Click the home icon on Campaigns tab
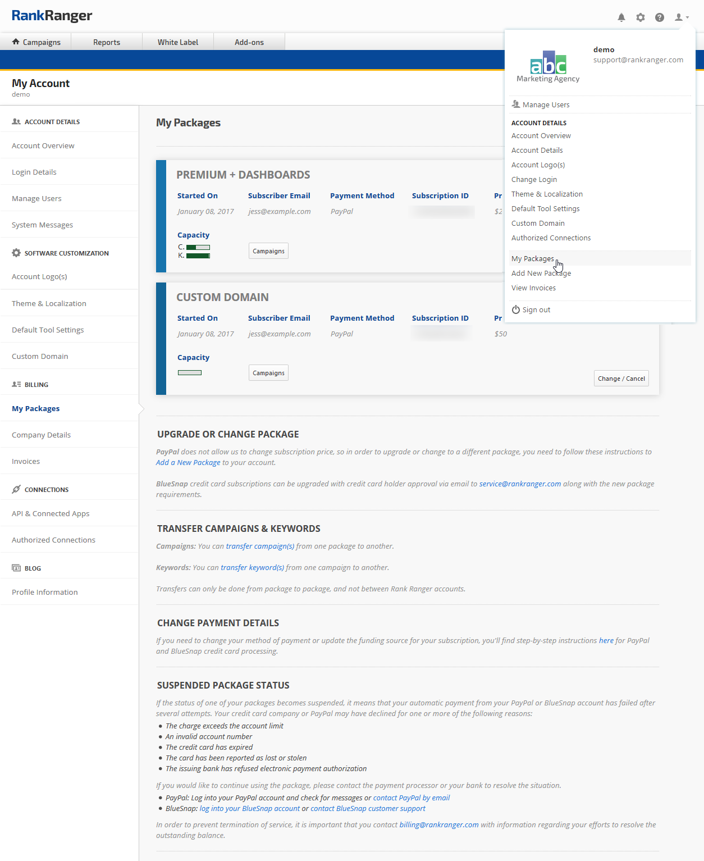This screenshot has width=704, height=861. click(16, 42)
